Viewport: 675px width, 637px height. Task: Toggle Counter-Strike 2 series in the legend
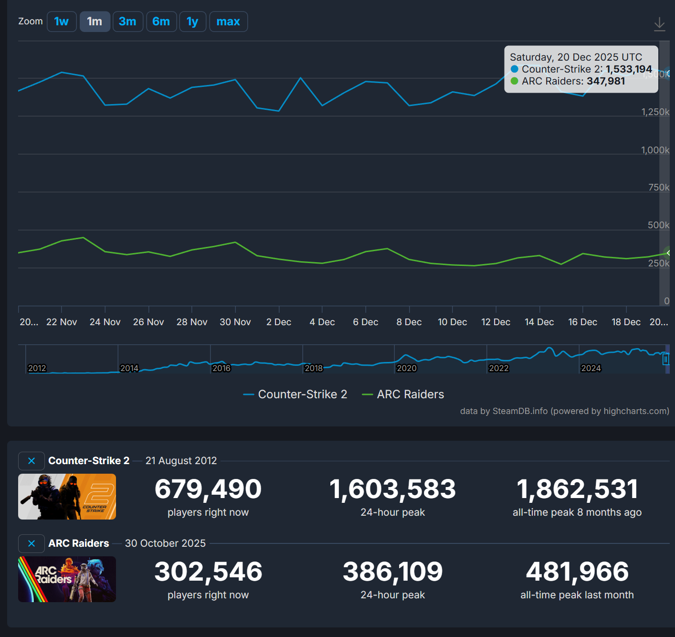[295, 394]
